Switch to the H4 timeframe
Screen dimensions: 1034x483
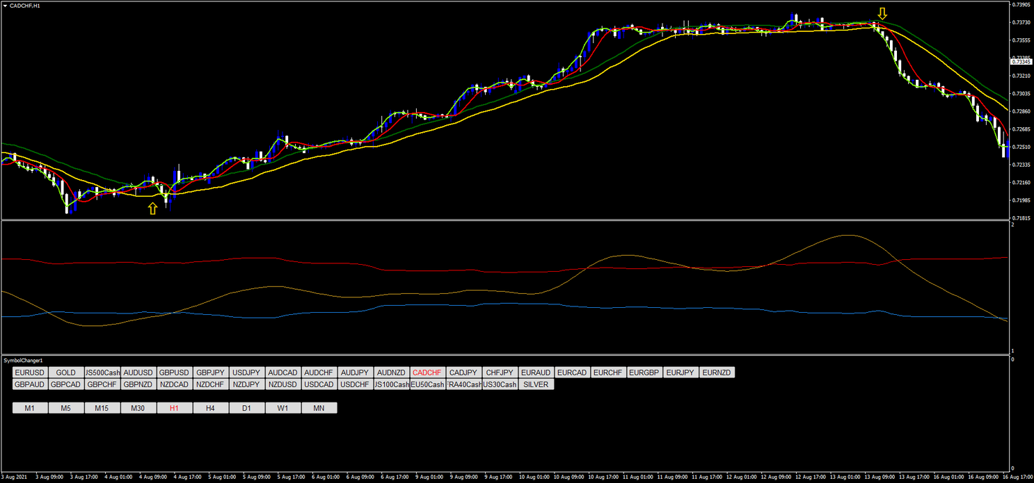coord(211,408)
